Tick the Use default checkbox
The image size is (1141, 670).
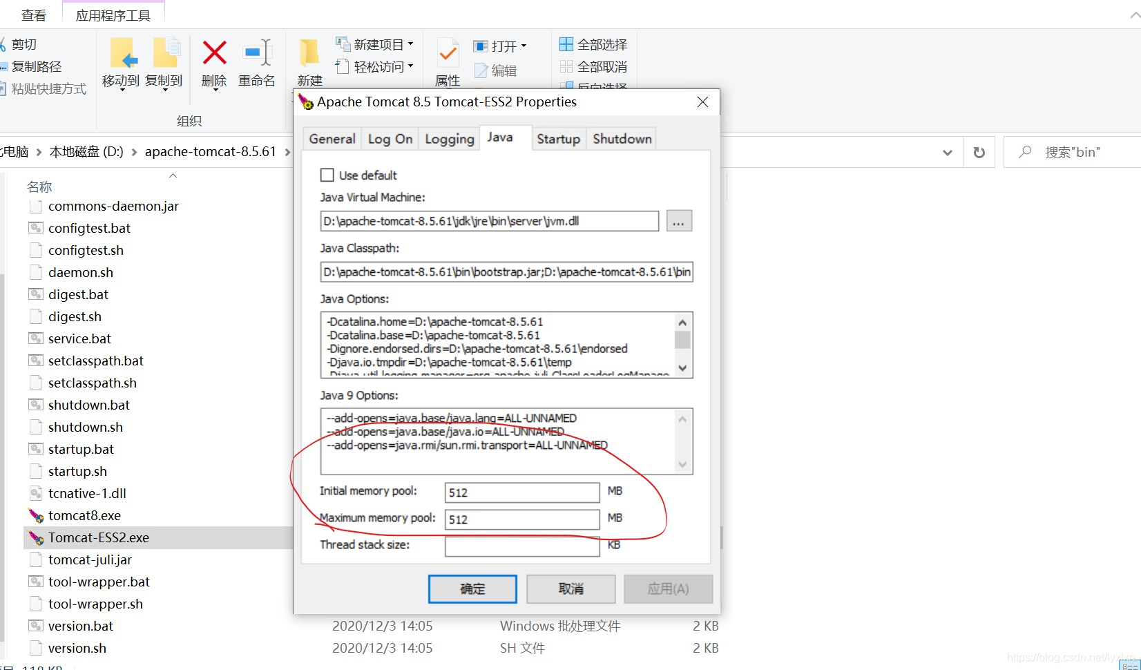click(327, 175)
